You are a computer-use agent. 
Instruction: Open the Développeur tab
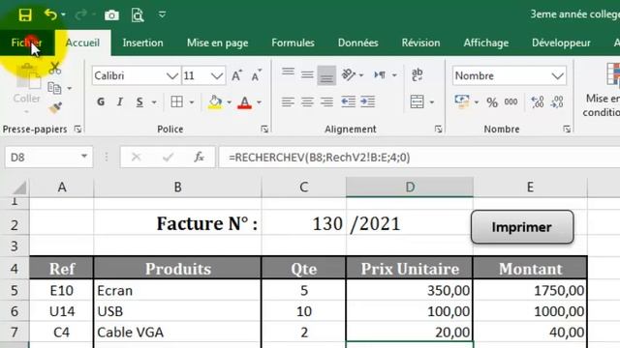(x=561, y=43)
